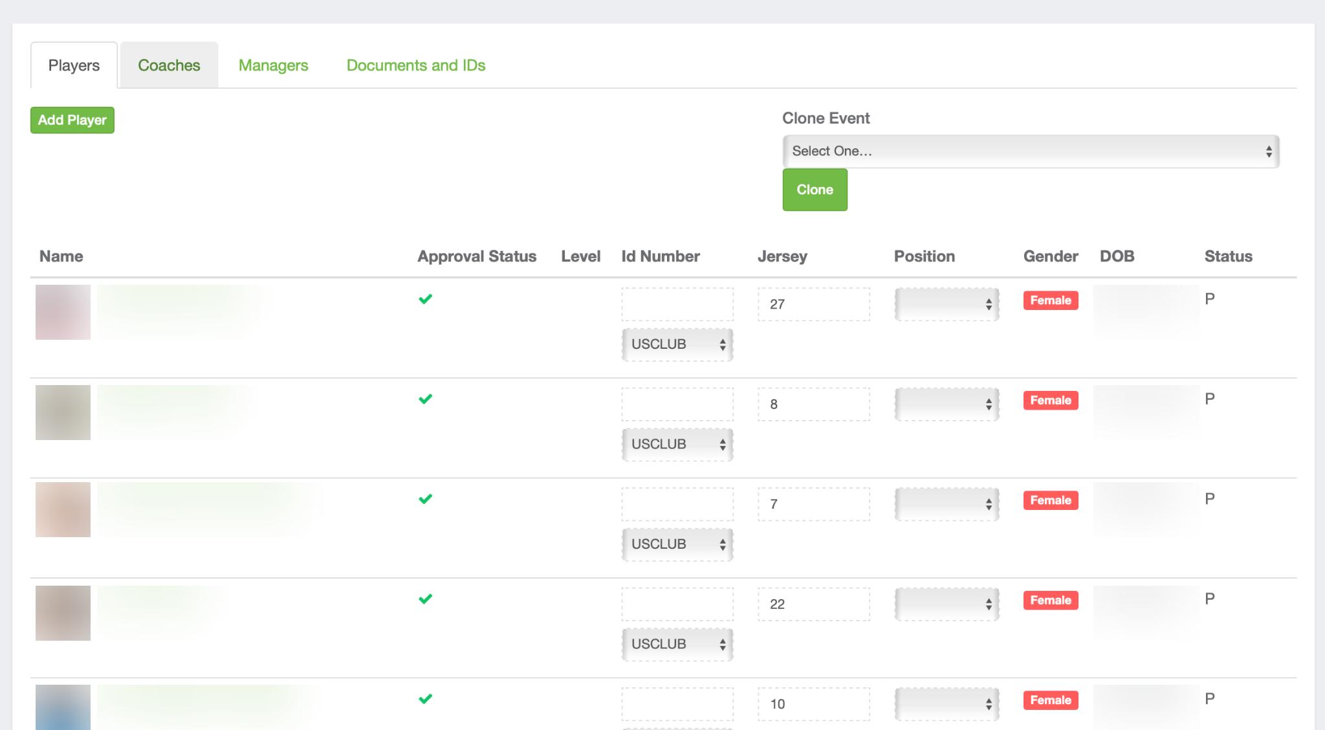The width and height of the screenshot is (1325, 730).
Task: Open USCLUB dropdown for jersey 22 player
Action: pos(677,645)
